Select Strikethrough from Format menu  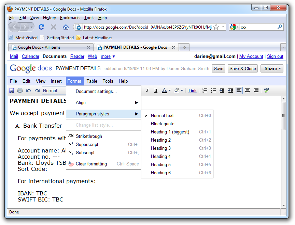click(104, 136)
